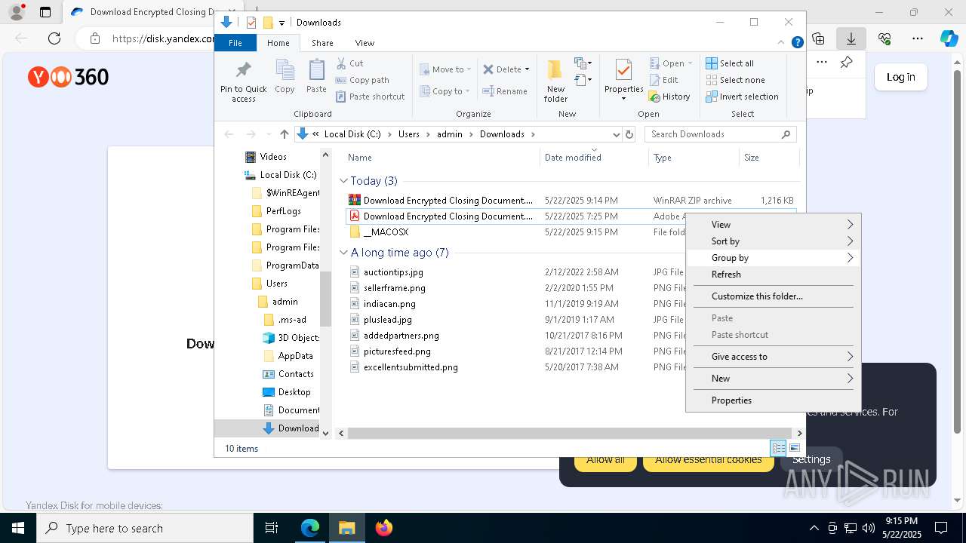Expand the Sort by submenu
This screenshot has width=966, height=543.
click(x=774, y=241)
